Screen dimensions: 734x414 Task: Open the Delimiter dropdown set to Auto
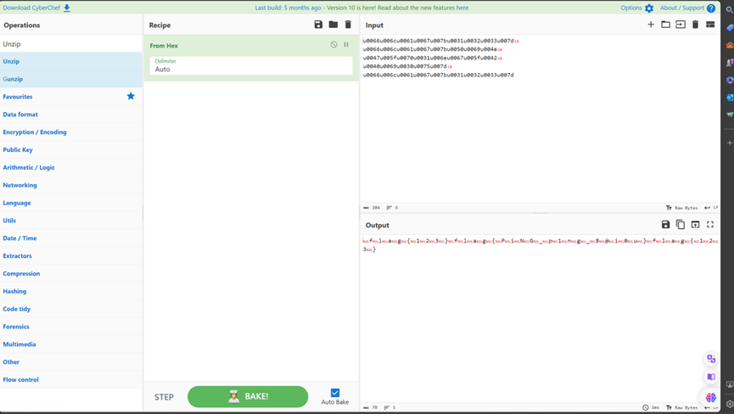pos(251,65)
